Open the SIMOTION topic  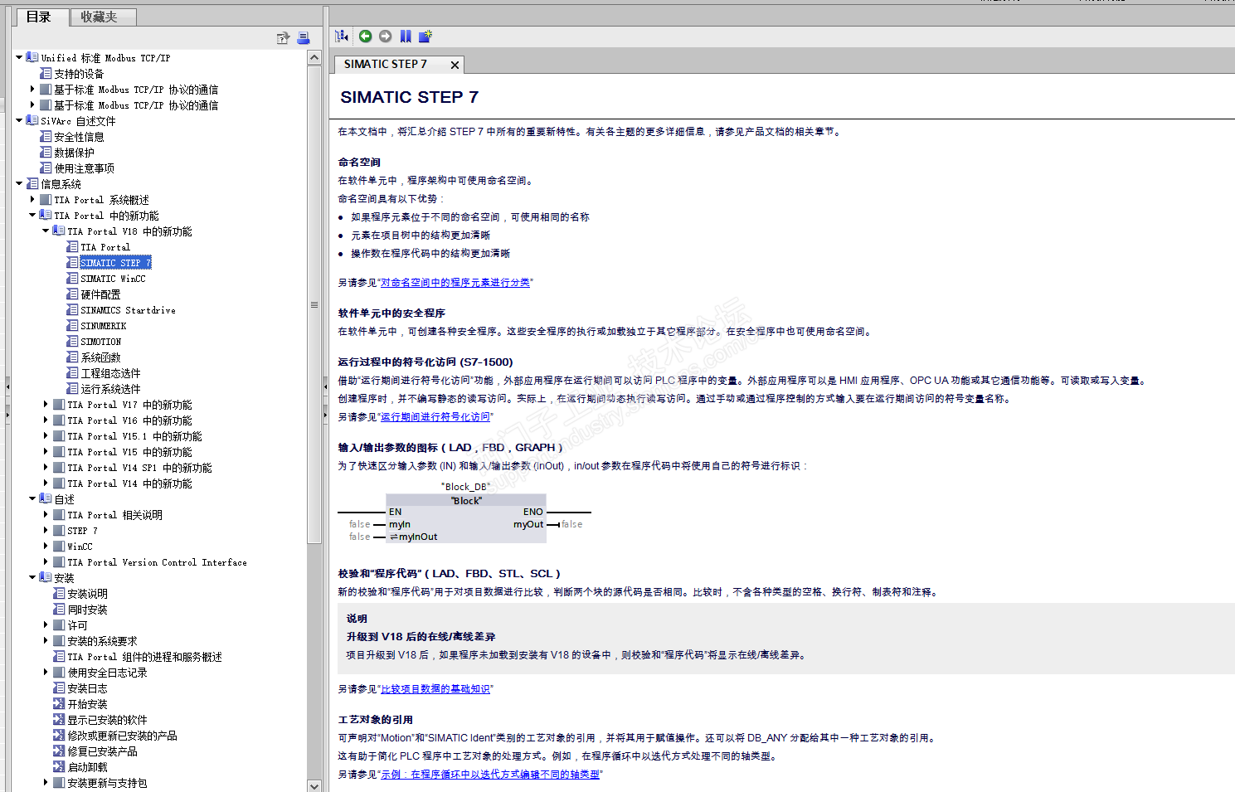pyautogui.click(x=101, y=342)
